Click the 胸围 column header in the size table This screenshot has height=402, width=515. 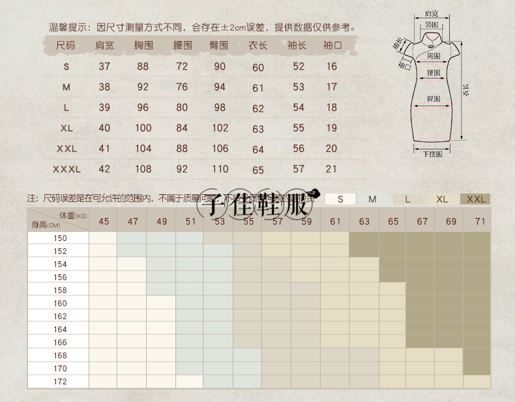[x=143, y=46]
